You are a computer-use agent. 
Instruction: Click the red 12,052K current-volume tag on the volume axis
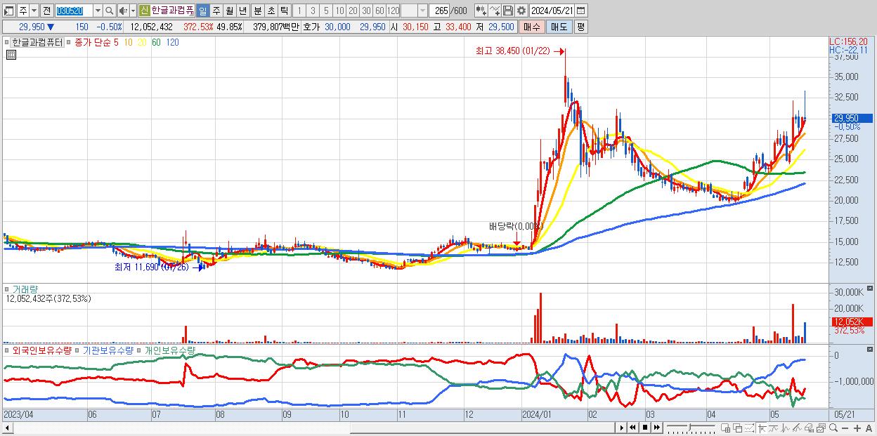click(851, 321)
